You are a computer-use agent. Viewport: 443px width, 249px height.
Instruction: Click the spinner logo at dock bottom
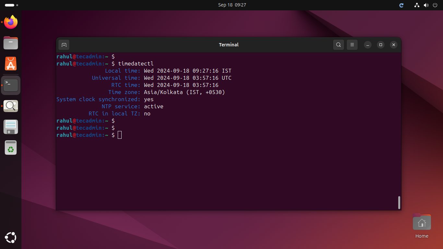click(x=10, y=237)
